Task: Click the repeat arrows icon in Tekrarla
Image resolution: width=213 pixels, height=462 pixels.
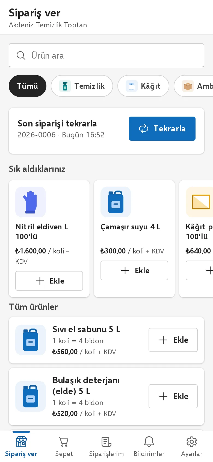Action: (x=144, y=129)
